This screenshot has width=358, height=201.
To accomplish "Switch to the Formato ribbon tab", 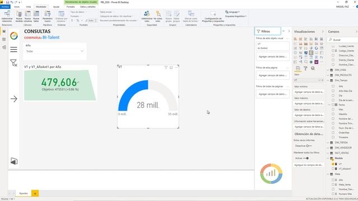I will (70, 7).
